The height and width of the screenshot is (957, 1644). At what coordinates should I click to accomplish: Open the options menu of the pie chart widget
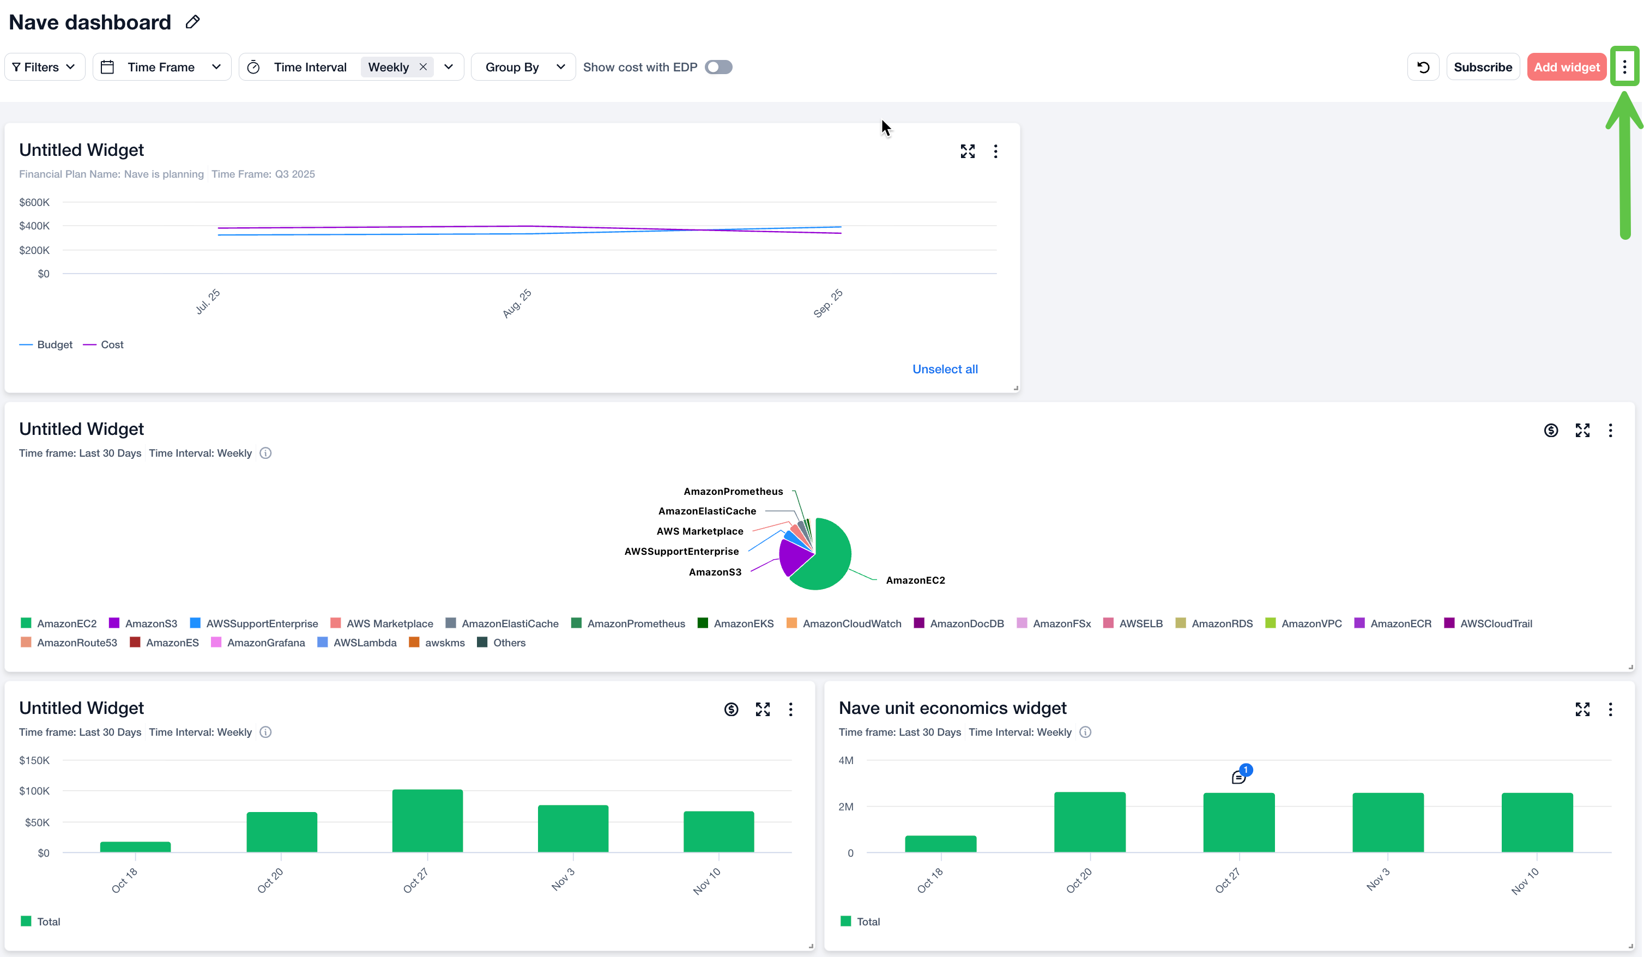tap(1610, 431)
